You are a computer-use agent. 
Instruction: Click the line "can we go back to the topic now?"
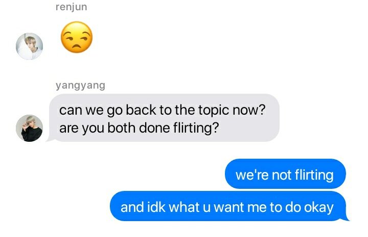pos(162,110)
